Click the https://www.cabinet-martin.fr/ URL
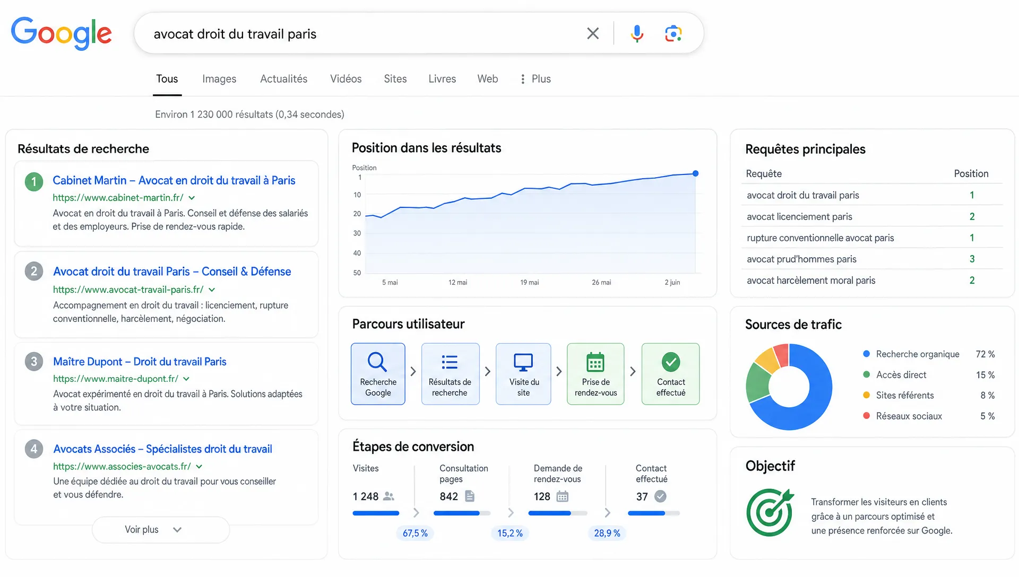Image resolution: width=1019 pixels, height=577 pixels. (x=118, y=198)
